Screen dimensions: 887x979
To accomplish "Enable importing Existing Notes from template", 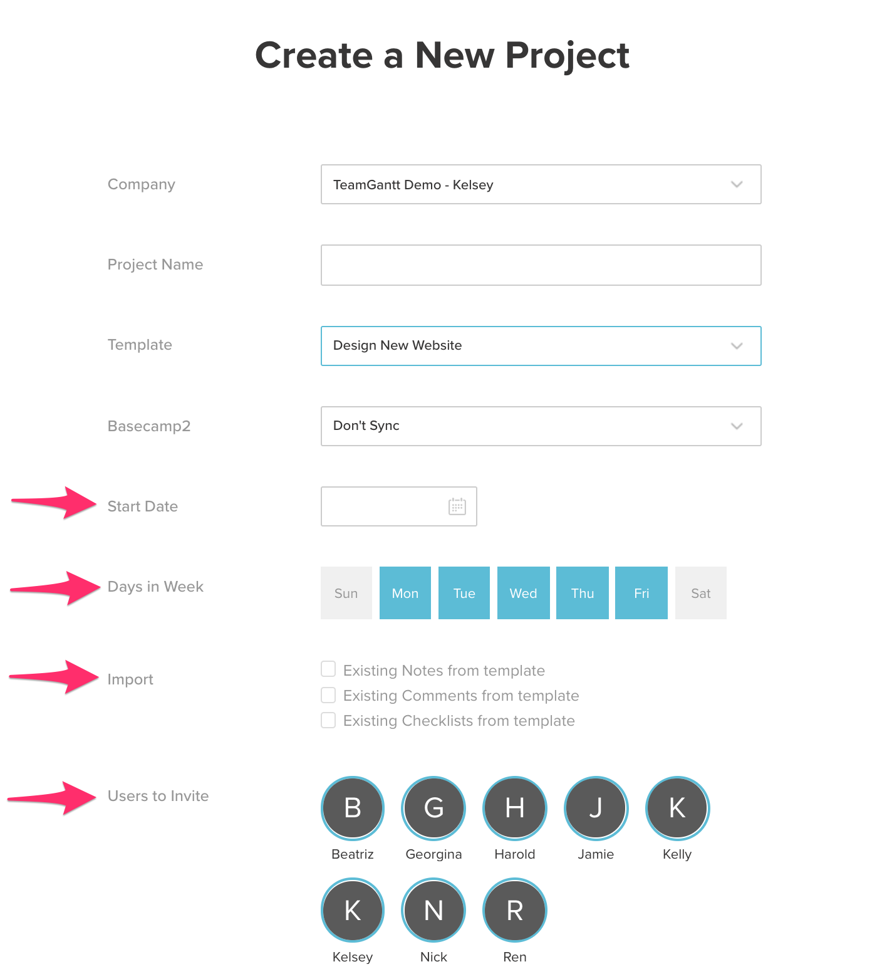I will point(328,669).
